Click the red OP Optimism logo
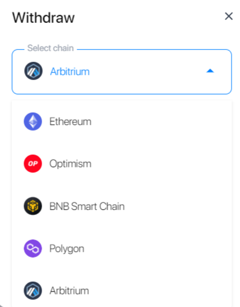 (x=33, y=164)
